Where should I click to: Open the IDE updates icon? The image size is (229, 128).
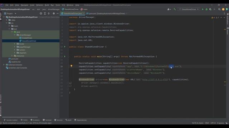(x=223, y=9)
